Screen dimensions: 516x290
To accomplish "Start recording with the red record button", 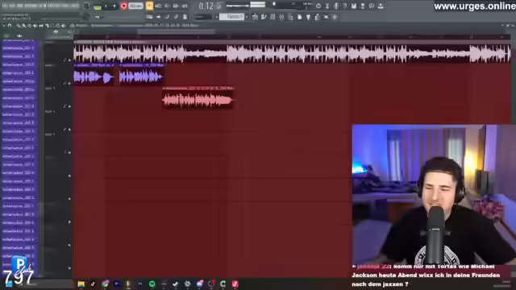I will (123, 6).
